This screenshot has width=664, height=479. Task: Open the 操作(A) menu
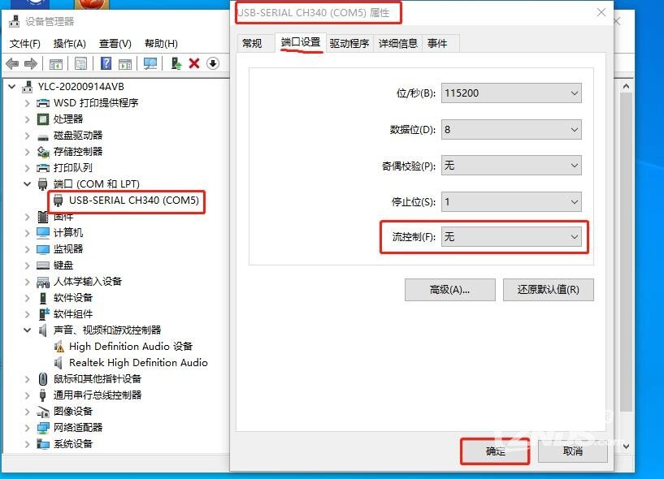pos(69,44)
